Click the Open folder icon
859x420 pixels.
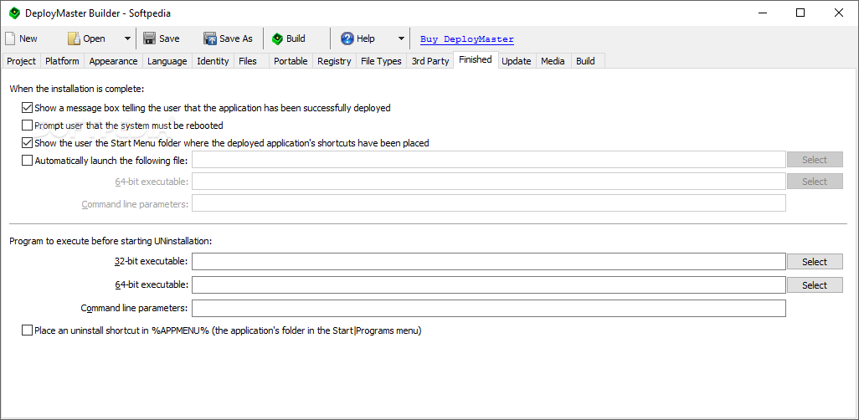(74, 38)
